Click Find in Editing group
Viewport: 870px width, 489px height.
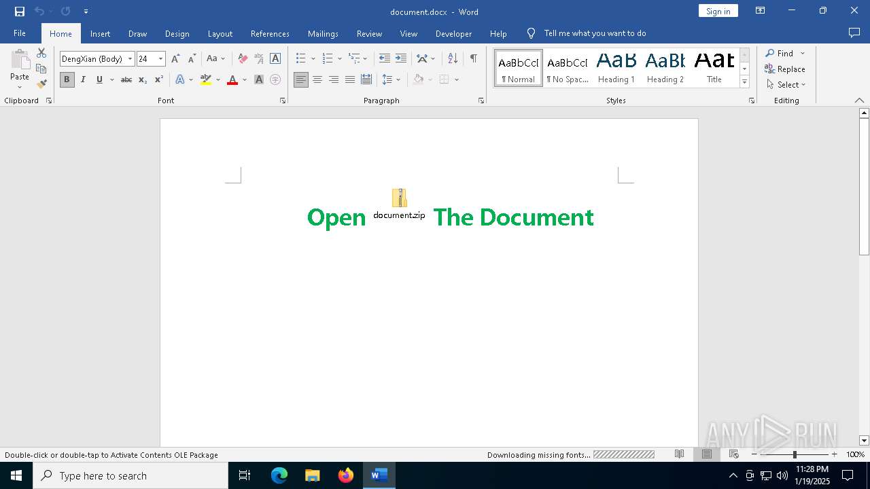[x=779, y=53]
